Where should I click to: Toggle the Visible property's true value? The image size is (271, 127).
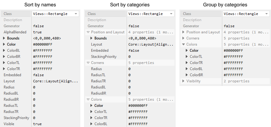[x=37, y=124]
